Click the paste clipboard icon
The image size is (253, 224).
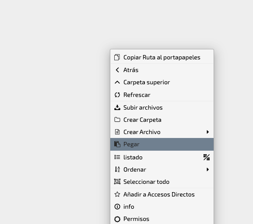click(117, 144)
